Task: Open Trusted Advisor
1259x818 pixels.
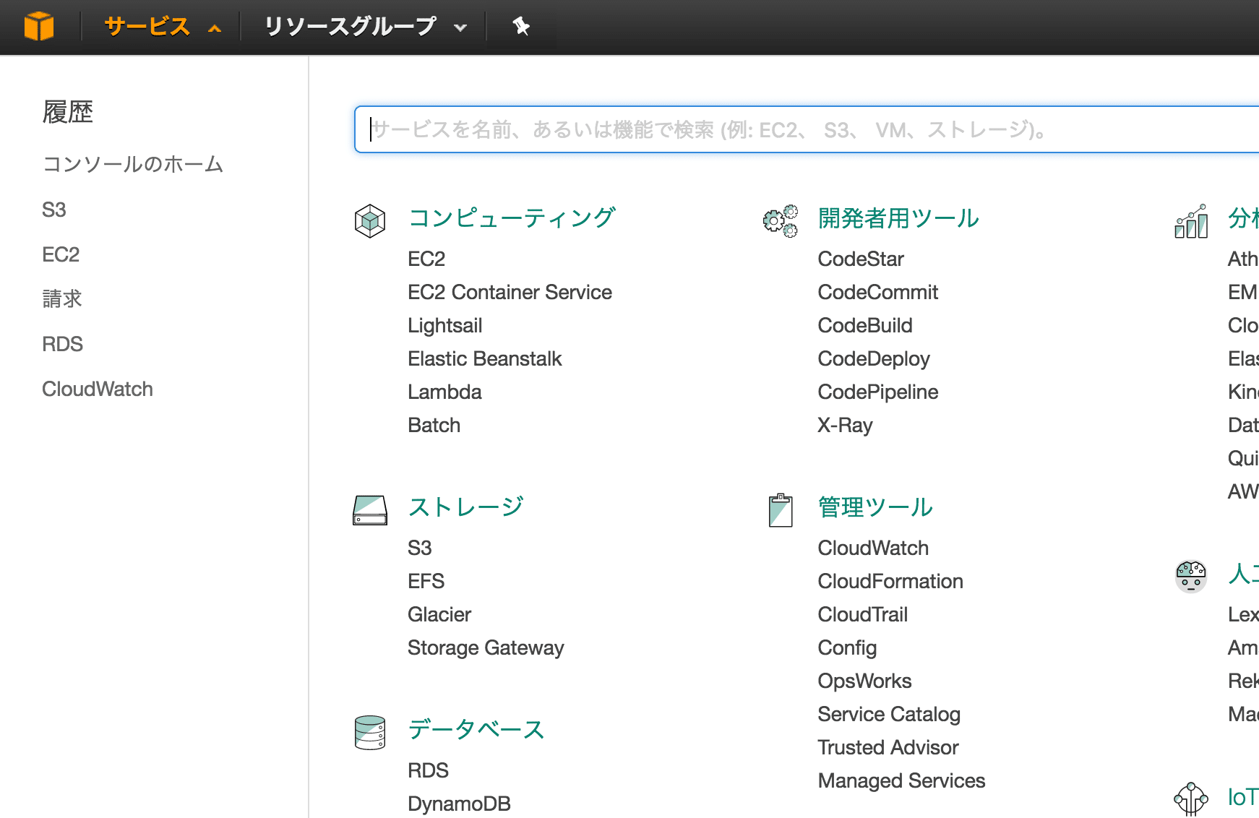Action: click(888, 747)
